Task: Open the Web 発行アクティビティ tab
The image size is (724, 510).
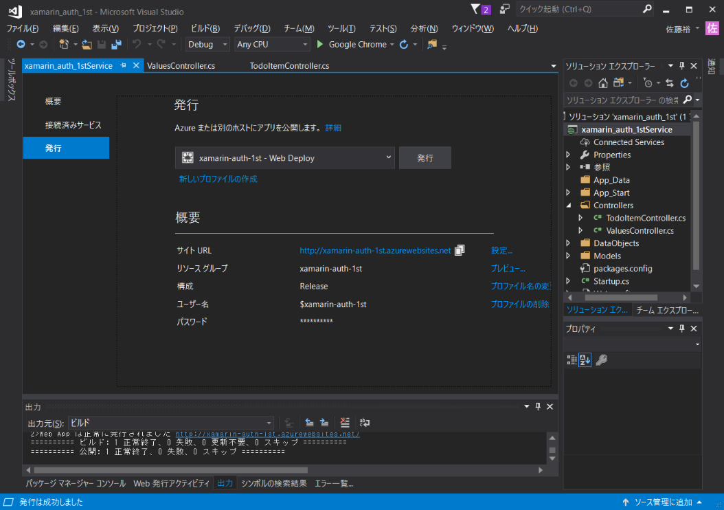Action: click(x=171, y=483)
